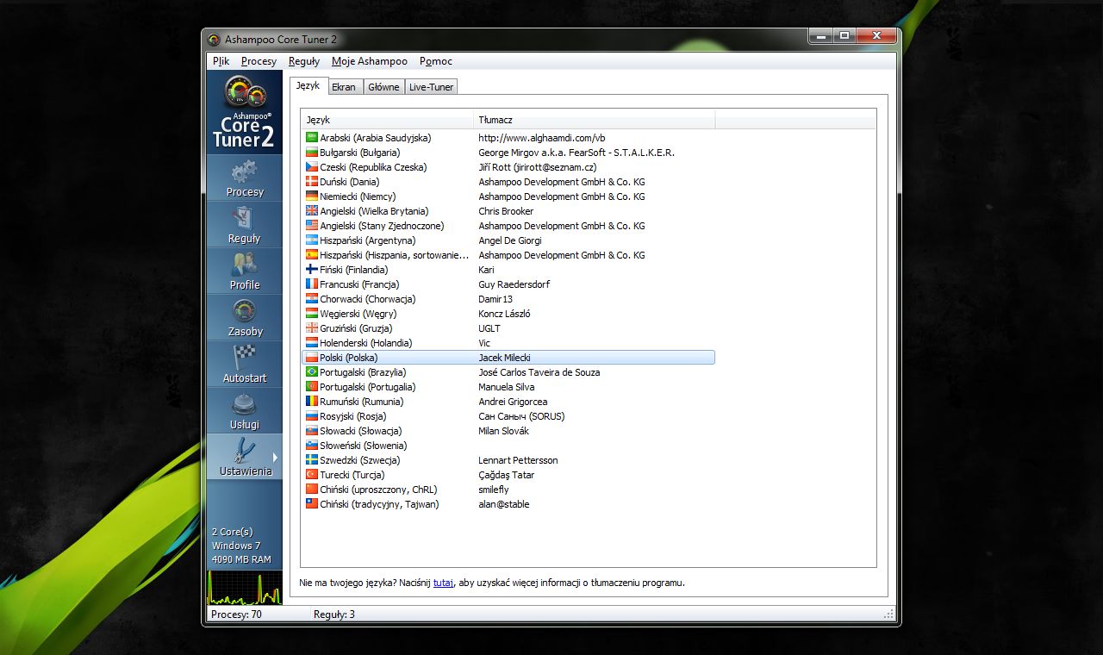1103x655 pixels.
Task: Switch to the Ekran tab
Action: [344, 87]
